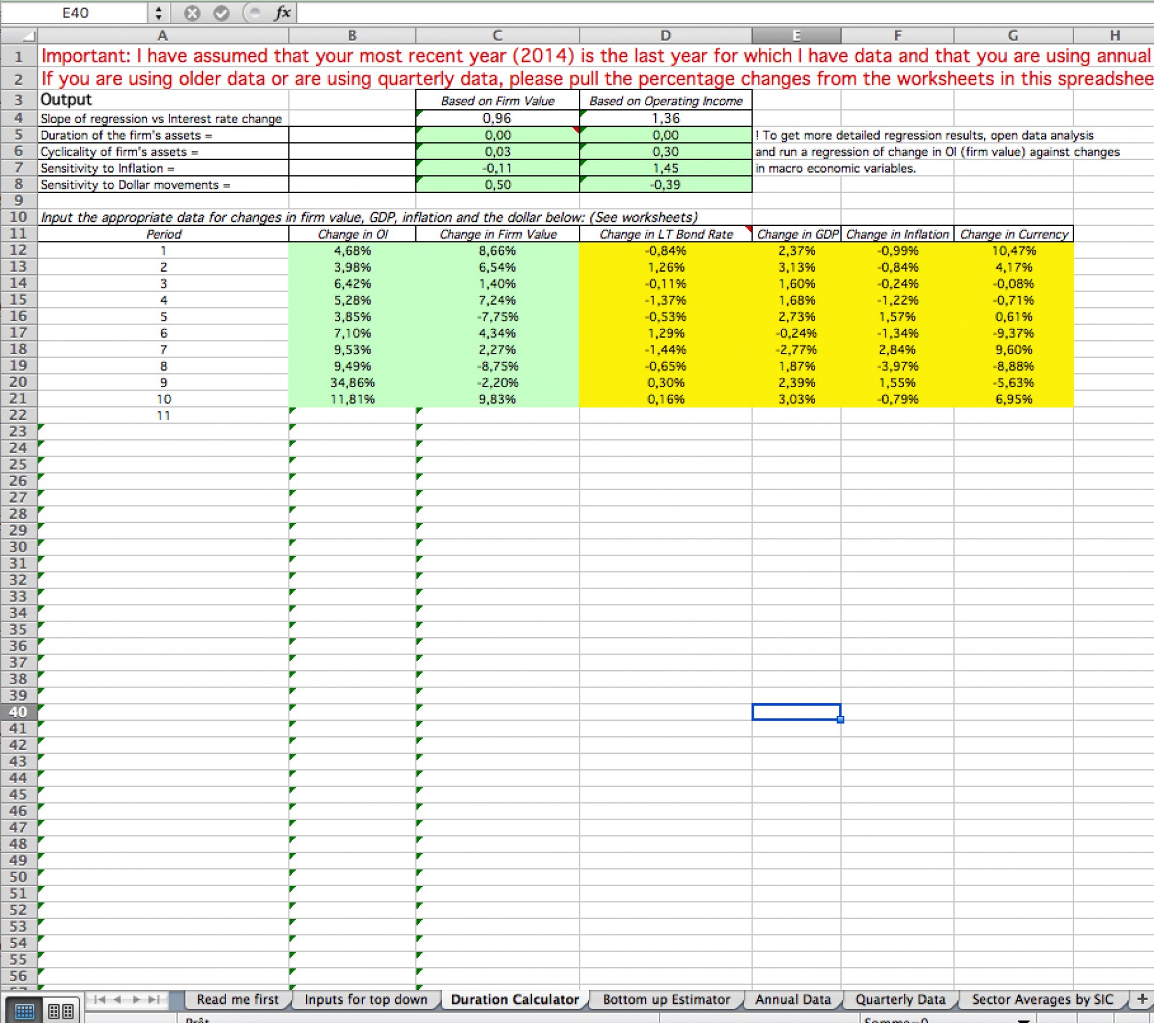The height and width of the screenshot is (1023, 1154).
Task: Click the selected cell E40
Action: [x=796, y=712]
